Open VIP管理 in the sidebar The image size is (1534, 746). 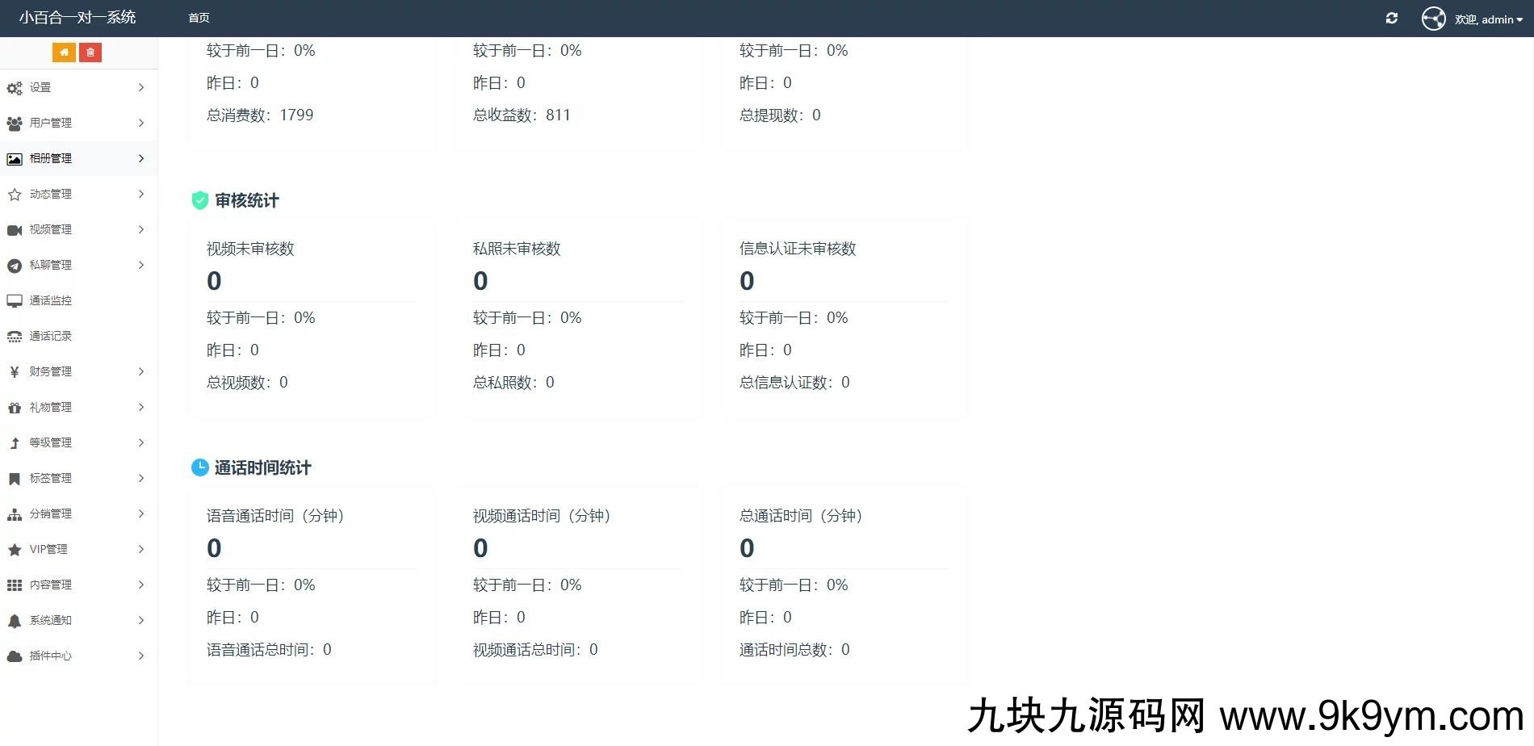click(x=48, y=549)
